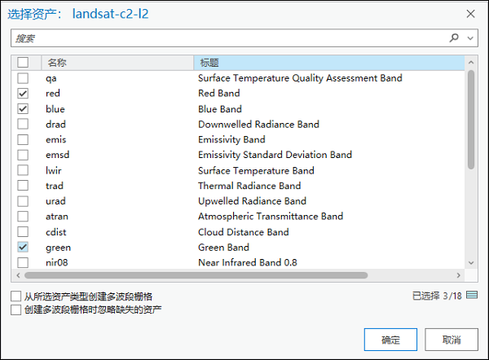Check the nir08 asset checkbox
489x360 pixels.
pyautogui.click(x=23, y=262)
